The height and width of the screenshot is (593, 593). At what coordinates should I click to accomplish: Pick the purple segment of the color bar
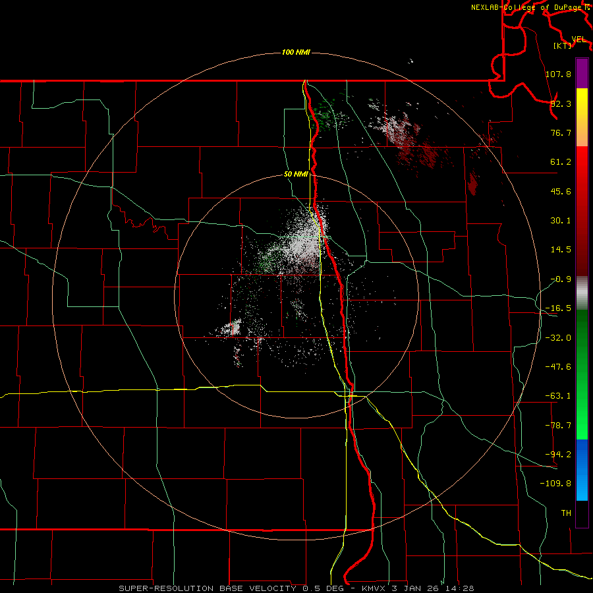click(582, 73)
